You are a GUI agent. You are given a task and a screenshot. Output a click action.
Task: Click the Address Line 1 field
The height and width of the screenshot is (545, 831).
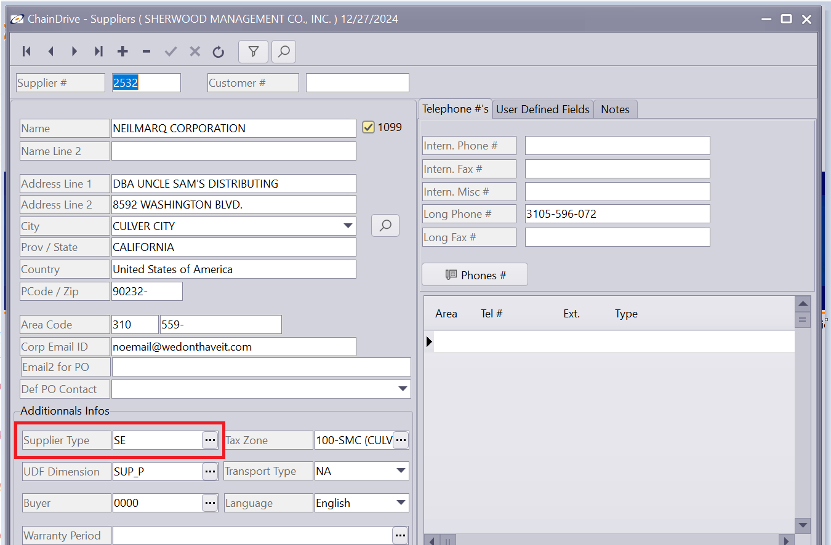(233, 184)
